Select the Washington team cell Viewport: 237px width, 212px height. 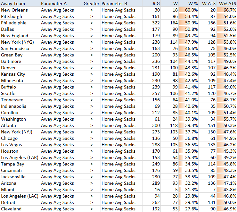point(20,119)
